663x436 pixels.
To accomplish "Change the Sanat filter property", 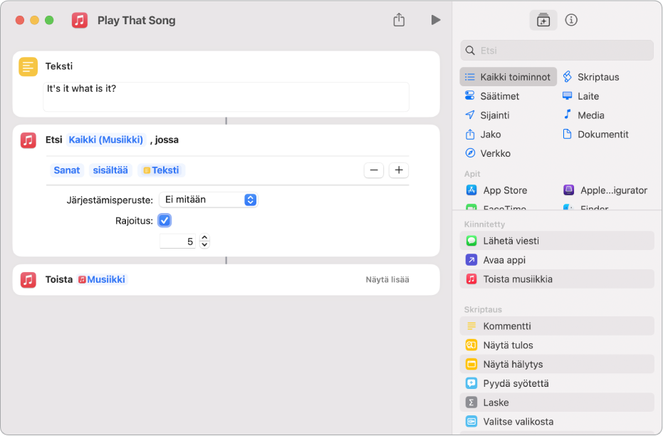I will (67, 170).
